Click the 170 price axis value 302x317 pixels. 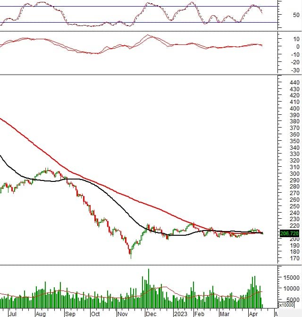tap(294, 258)
